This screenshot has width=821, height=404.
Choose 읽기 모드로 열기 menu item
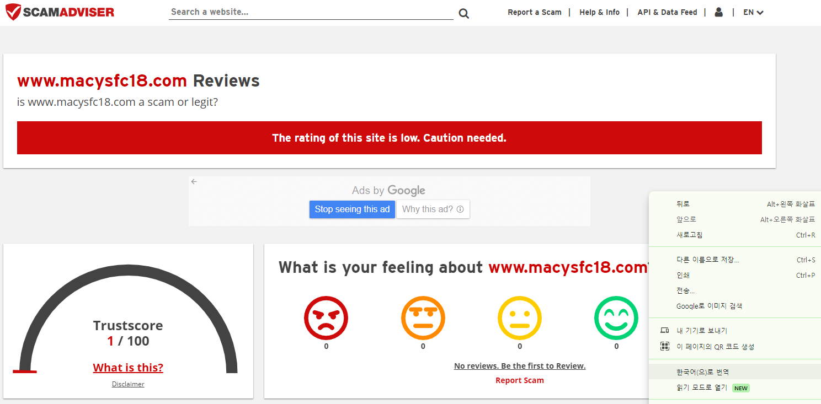click(x=735, y=388)
